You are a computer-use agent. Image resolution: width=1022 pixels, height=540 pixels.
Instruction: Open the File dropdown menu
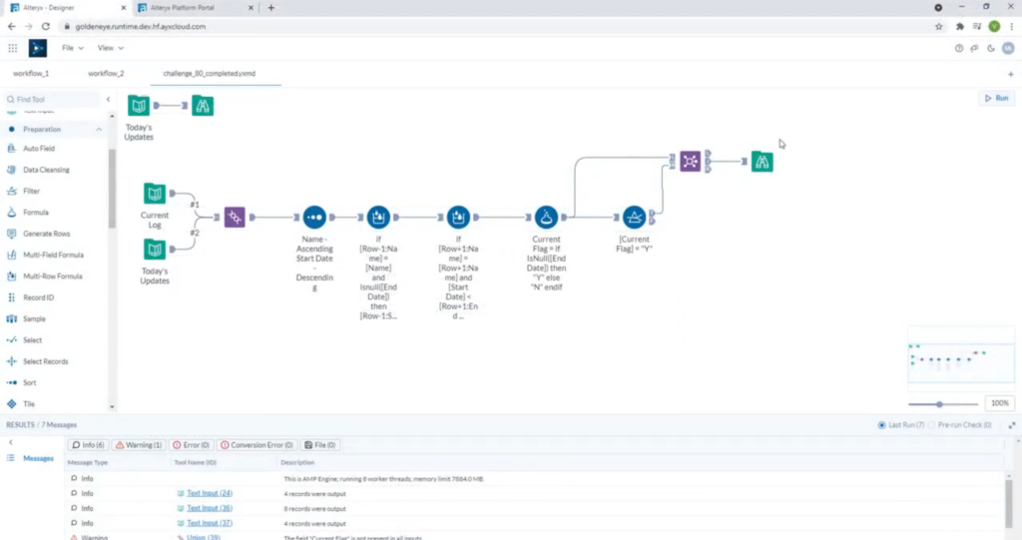72,48
